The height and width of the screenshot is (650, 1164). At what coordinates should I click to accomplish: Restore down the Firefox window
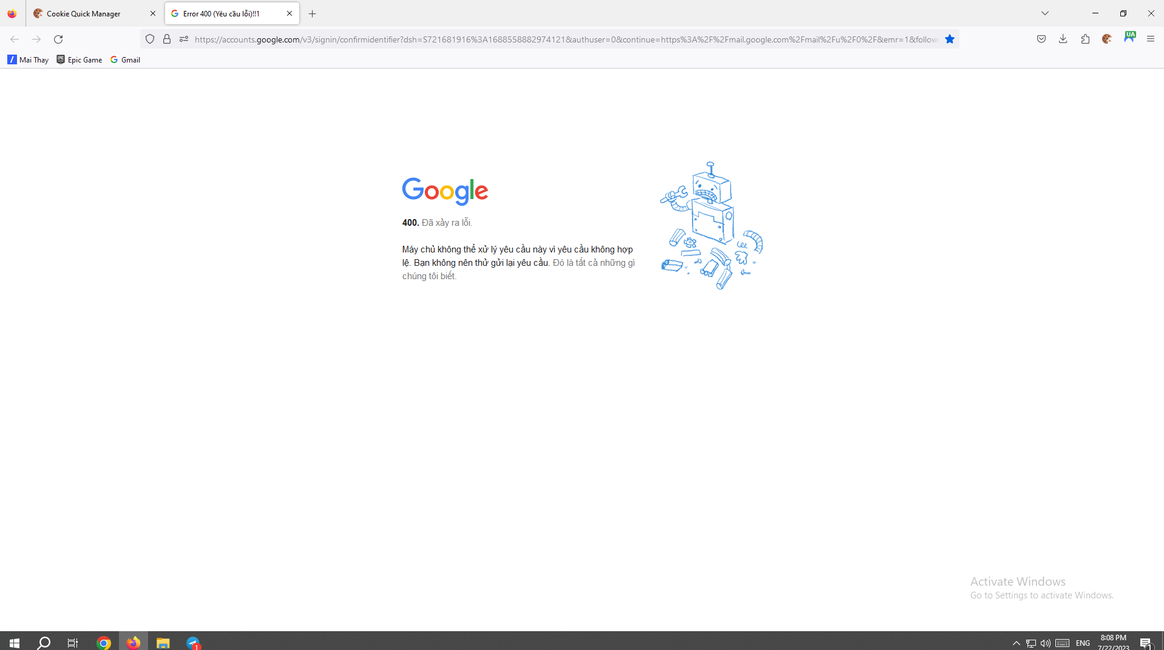pos(1123,13)
